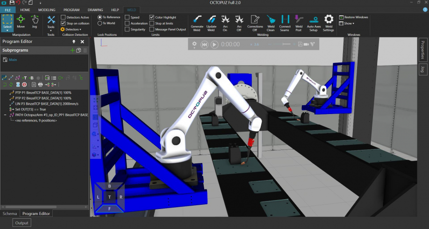Enable Singularity limit checkbox
429x229 pixels.
pyautogui.click(x=127, y=29)
